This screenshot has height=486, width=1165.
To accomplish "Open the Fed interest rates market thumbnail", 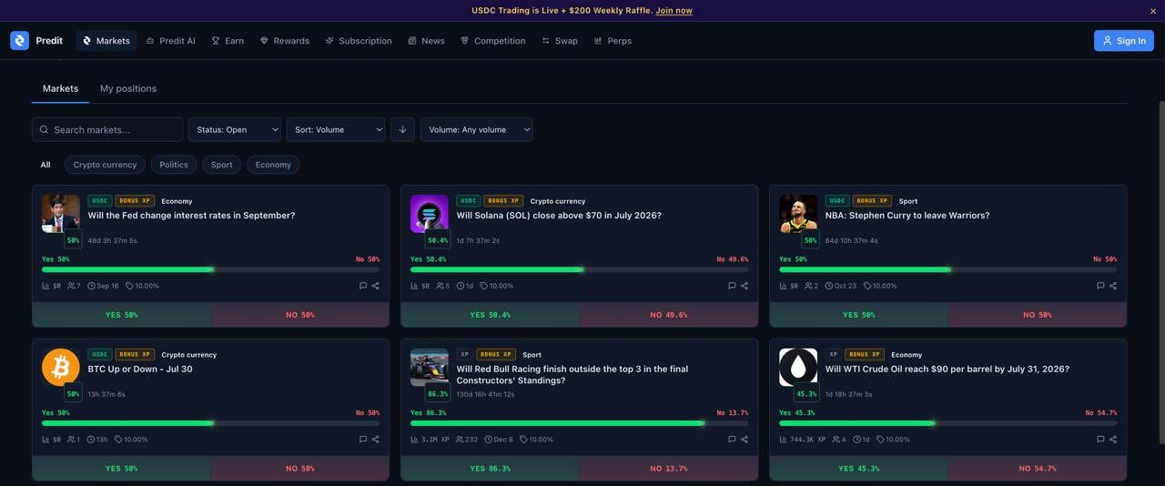I will (x=61, y=214).
